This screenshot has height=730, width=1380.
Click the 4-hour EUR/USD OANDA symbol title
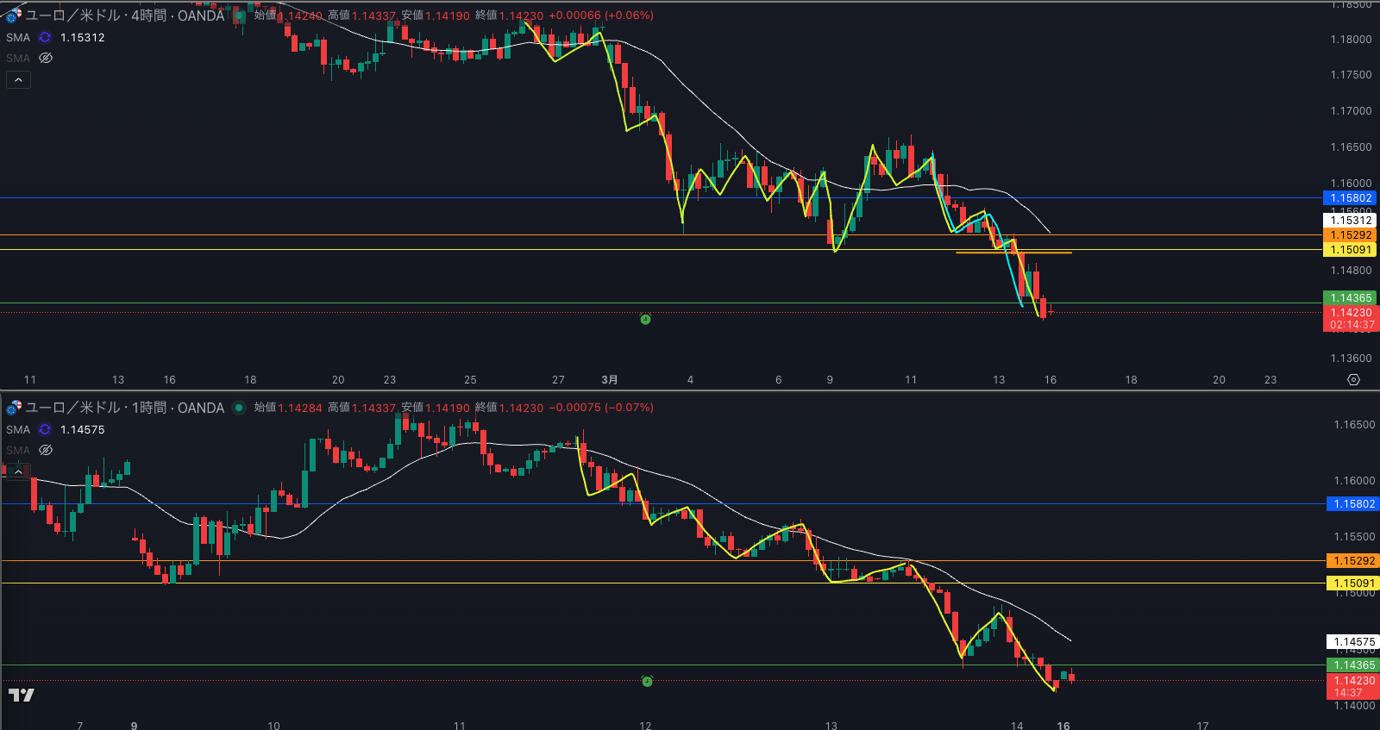pos(125,16)
